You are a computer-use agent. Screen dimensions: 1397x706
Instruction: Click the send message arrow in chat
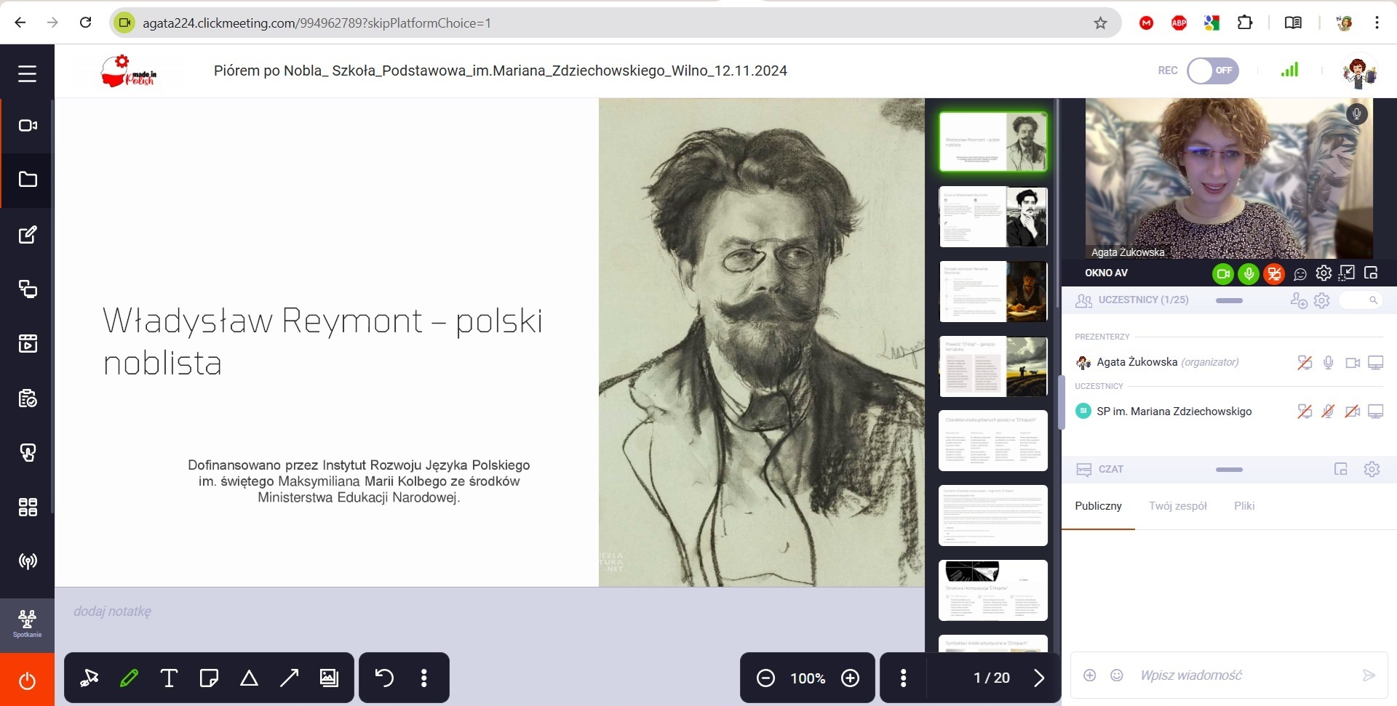pyautogui.click(x=1369, y=675)
